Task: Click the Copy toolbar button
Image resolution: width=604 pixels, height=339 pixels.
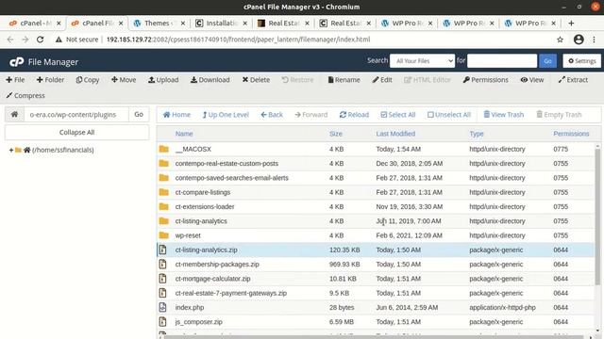Action: click(88, 80)
